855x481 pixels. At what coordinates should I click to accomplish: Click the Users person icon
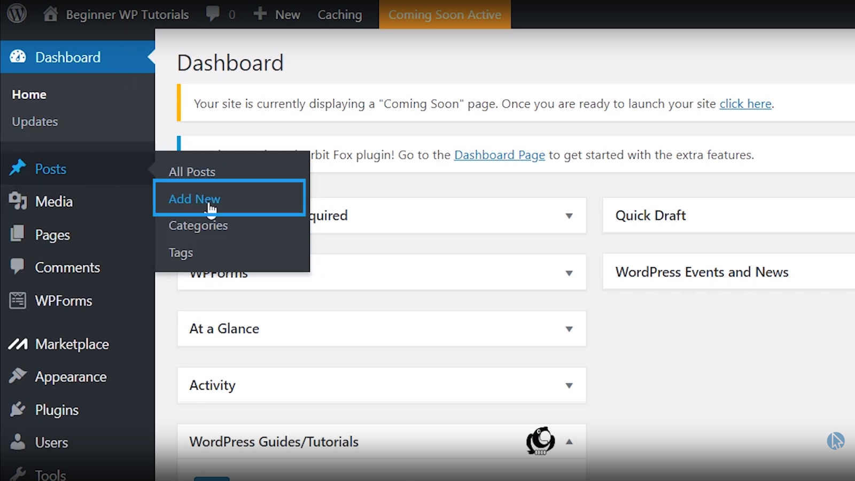pyautogui.click(x=18, y=441)
